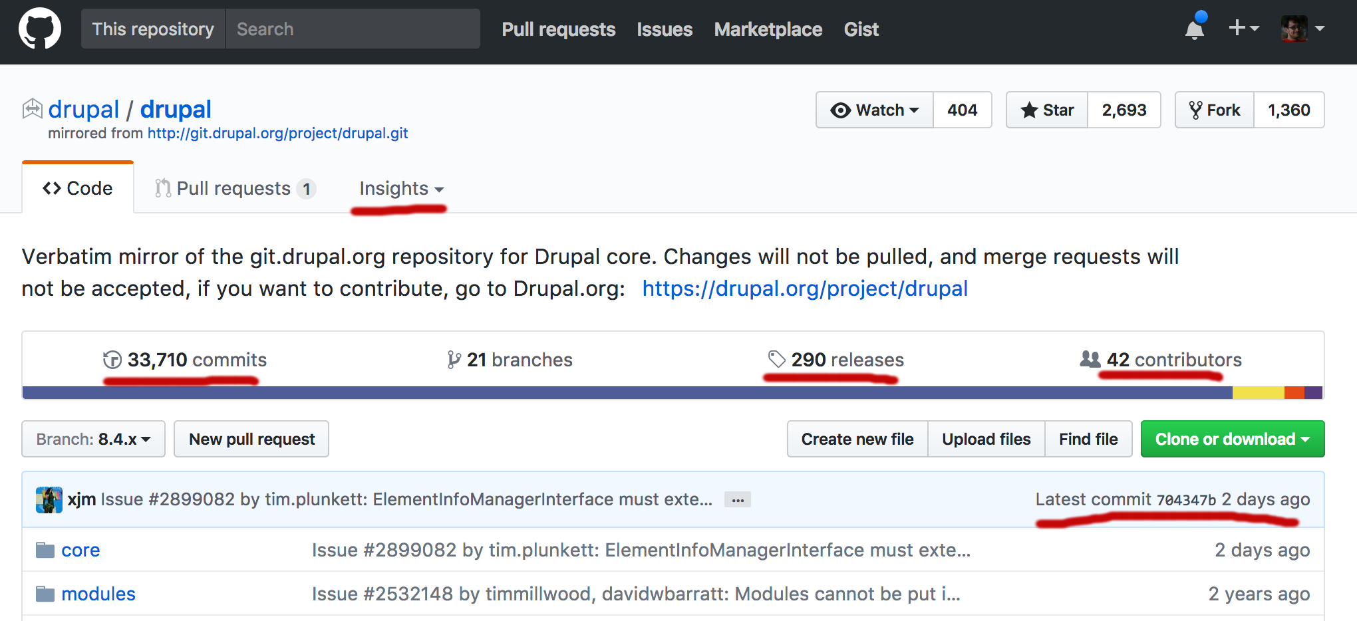View the 33,710 commits
Screen dimensions: 1357x621
pyautogui.click(x=185, y=360)
